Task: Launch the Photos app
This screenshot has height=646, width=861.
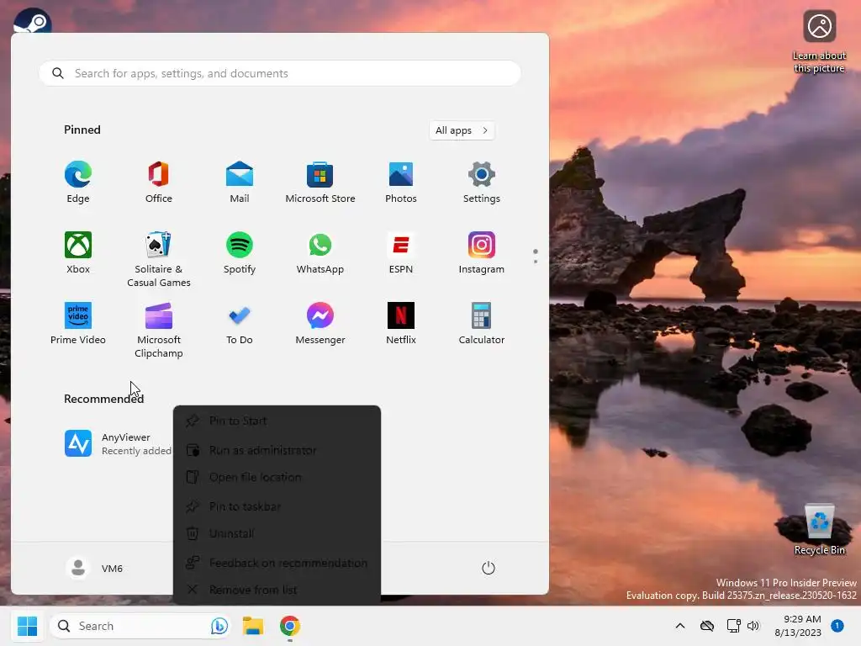Action: (401, 183)
